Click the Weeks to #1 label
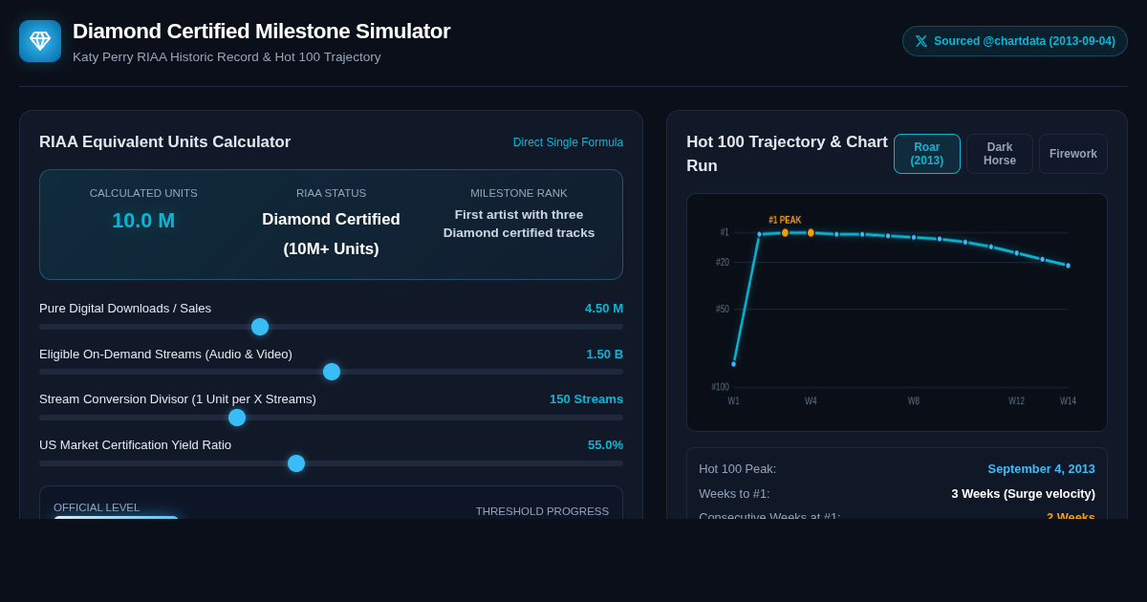Screen dimensions: 1147x602 tap(734, 494)
